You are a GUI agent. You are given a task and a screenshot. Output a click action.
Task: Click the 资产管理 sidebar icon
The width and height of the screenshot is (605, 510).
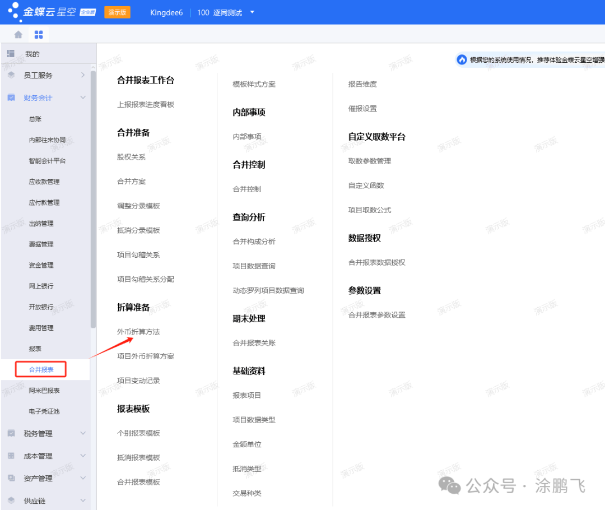(x=11, y=478)
